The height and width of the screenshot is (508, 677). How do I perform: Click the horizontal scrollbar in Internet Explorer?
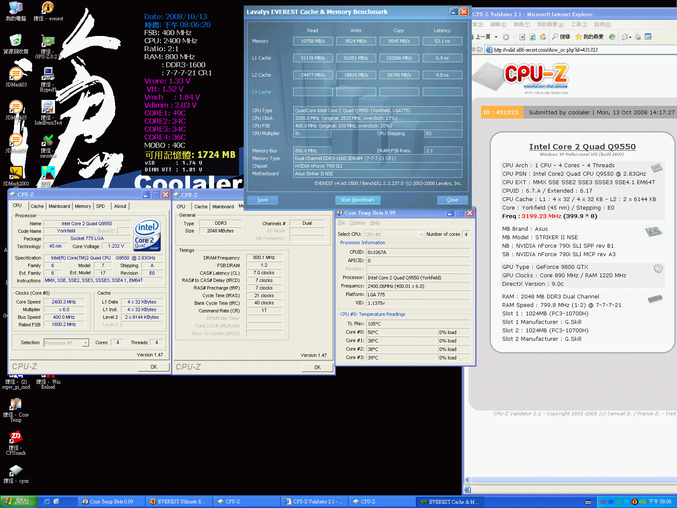(570, 480)
